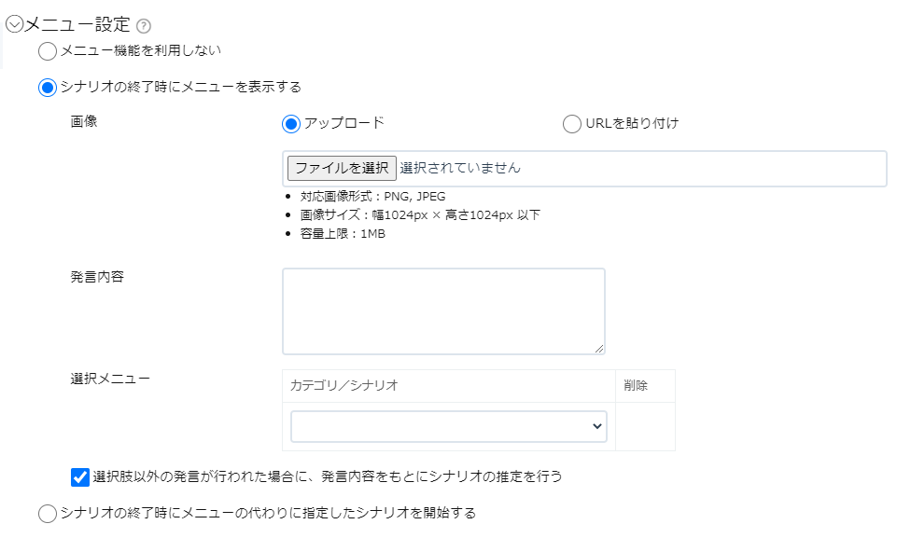Click the 選択メニュー field label
The image size is (911, 538).
click(110, 379)
